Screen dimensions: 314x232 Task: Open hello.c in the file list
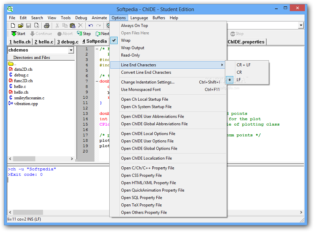coord(17,87)
